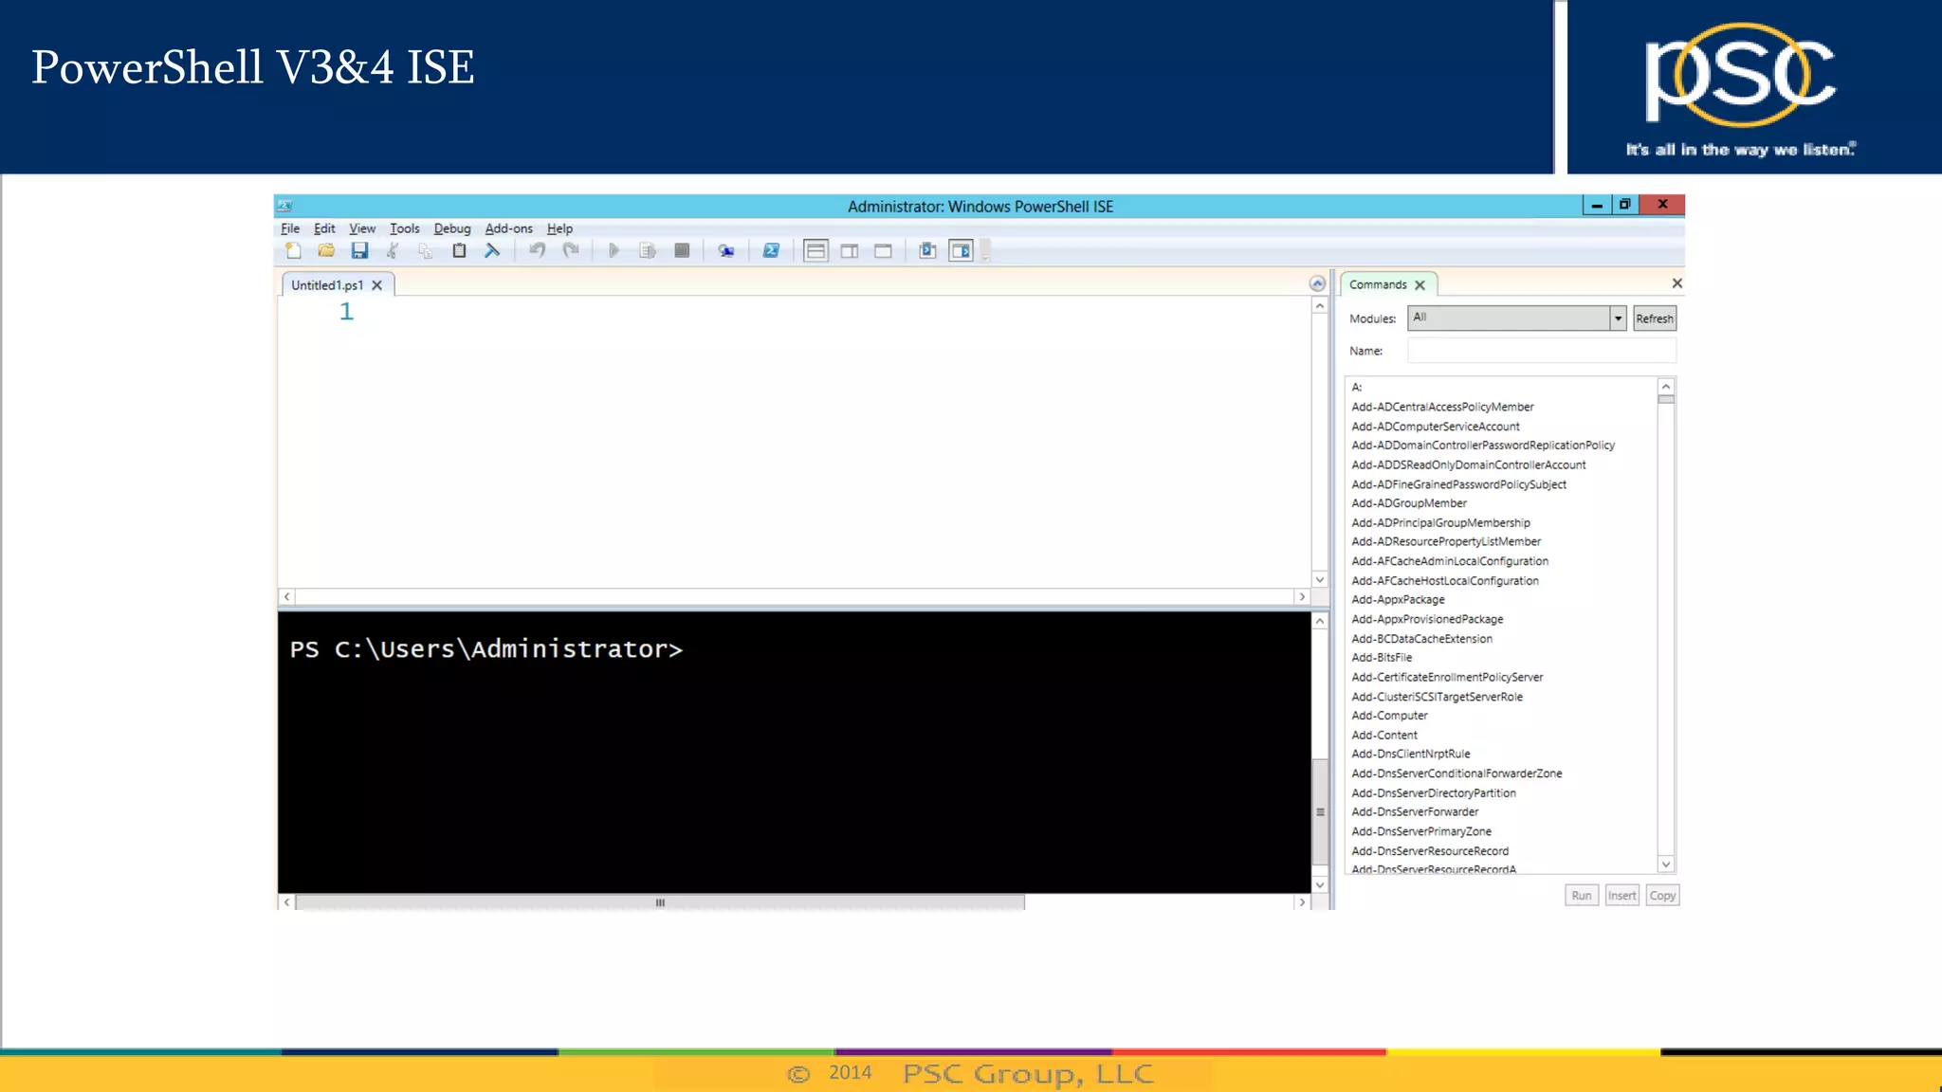Click the Cut scissors icon
The width and height of the screenshot is (1942, 1092).
393,251
